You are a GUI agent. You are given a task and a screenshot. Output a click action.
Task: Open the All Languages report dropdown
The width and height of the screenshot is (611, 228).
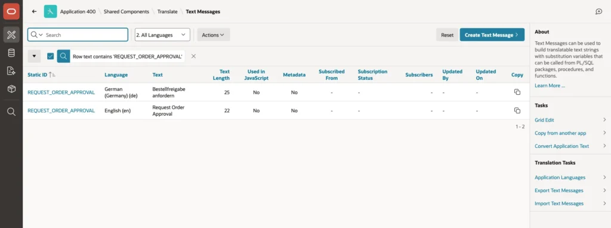tap(162, 35)
